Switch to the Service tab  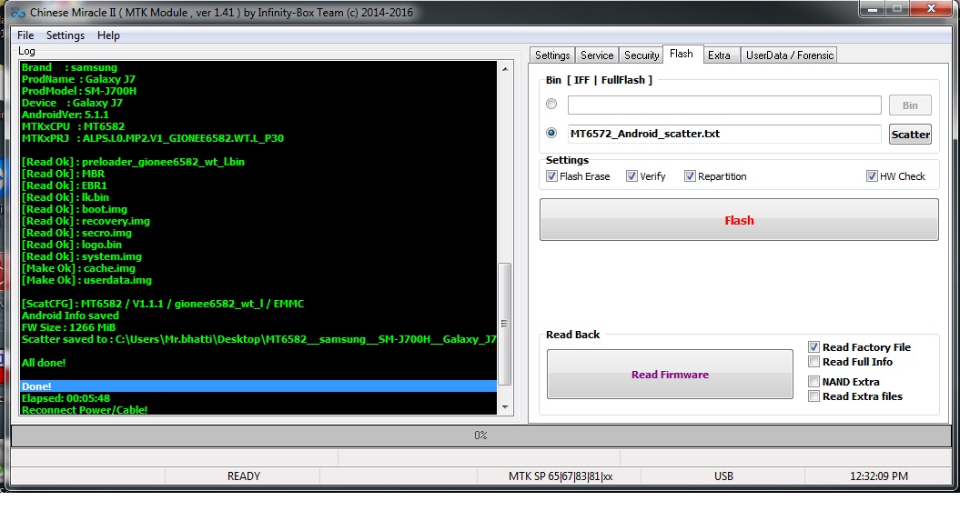tap(597, 55)
